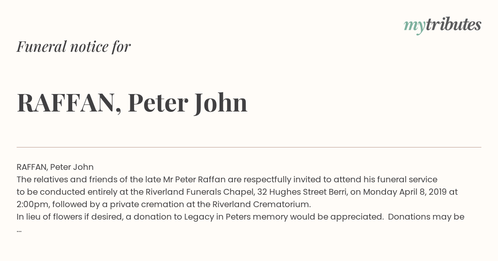Click the ellipsis to show more text
The height and width of the screenshot is (261, 498).
pos(19,230)
